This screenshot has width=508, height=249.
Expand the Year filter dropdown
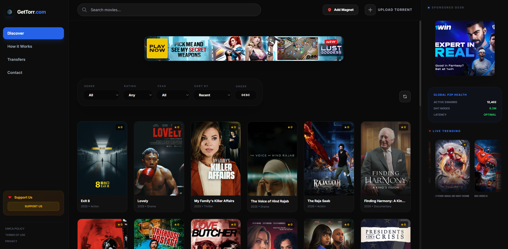point(173,95)
